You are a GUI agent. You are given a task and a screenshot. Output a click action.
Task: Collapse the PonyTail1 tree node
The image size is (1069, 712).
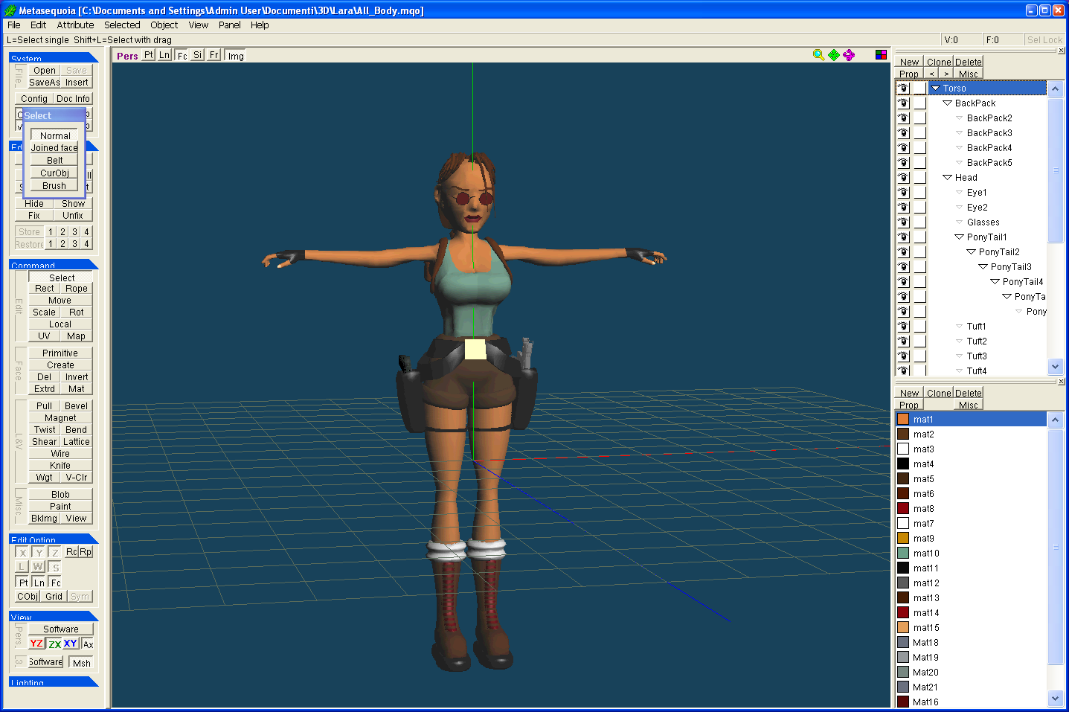click(x=959, y=237)
